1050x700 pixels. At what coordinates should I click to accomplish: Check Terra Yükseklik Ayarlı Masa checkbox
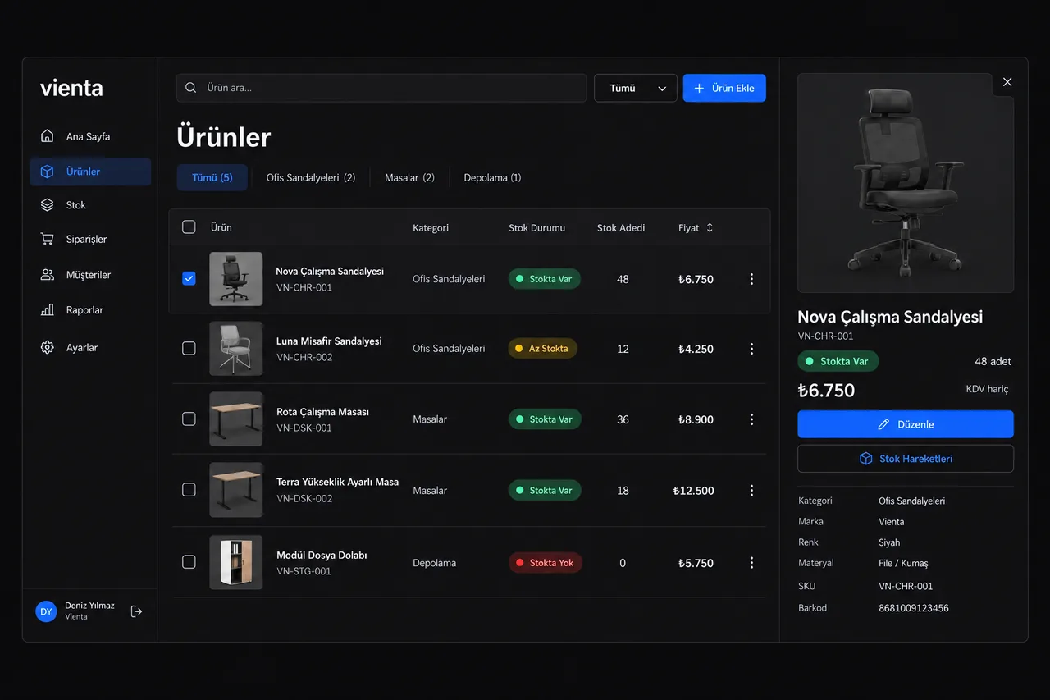(x=189, y=491)
